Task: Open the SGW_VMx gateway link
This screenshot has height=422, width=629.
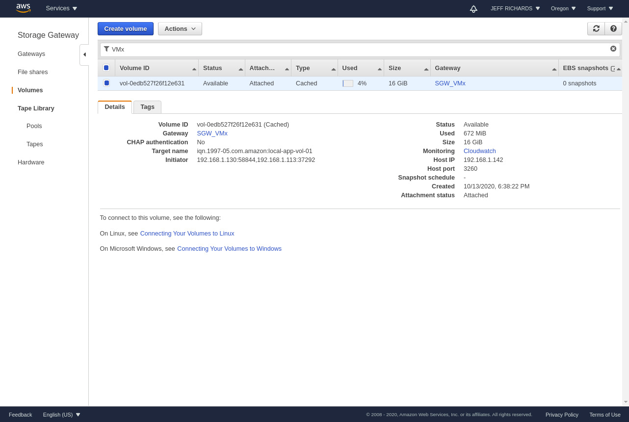Action: click(450, 83)
